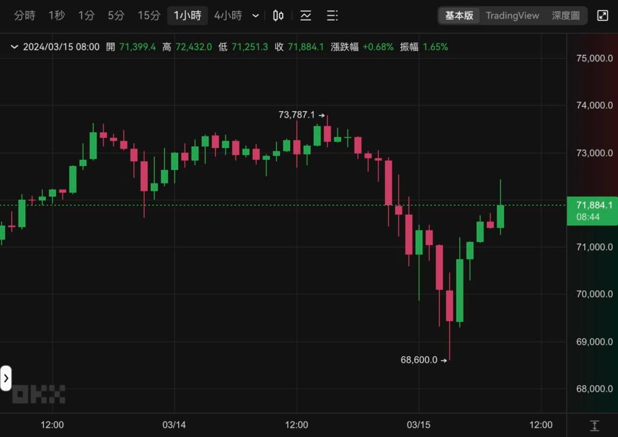This screenshot has height=437, width=618.
Task: Click the OKX watermark logo
Action: coord(39,395)
